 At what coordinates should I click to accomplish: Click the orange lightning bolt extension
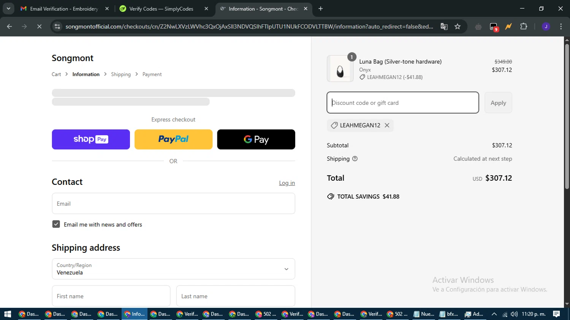pos(508,27)
